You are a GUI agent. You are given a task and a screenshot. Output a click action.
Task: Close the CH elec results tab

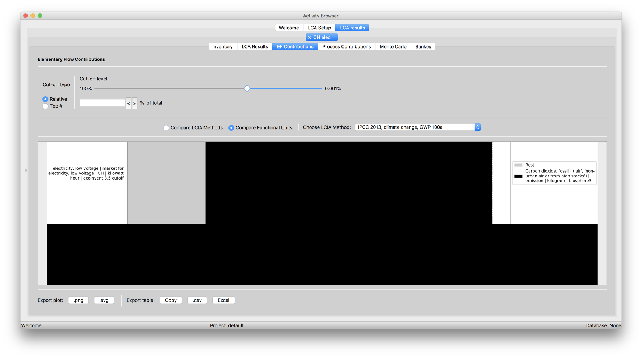(309, 37)
